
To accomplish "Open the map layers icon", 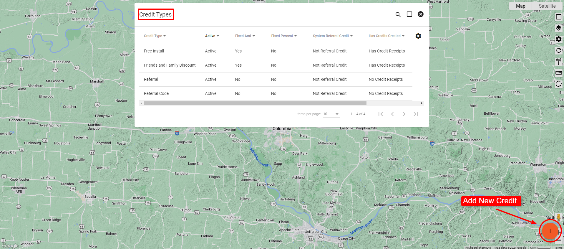I will pyautogui.click(x=559, y=28).
